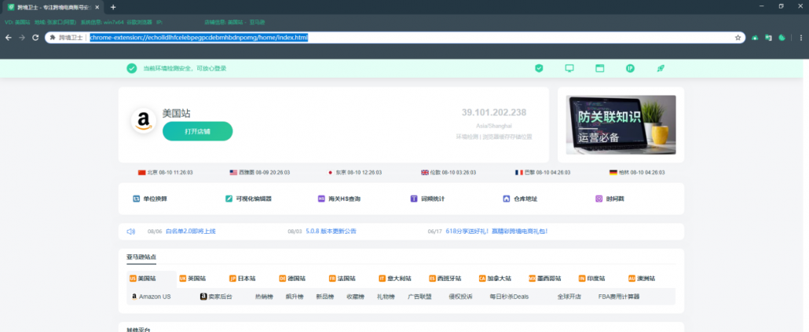This screenshot has height=332, width=809.
Task: Open the 618分享送好礼 announcement link
Action: pyautogui.click(x=496, y=232)
